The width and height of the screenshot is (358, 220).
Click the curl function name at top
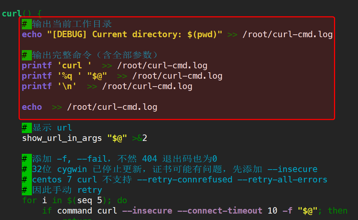[x=11, y=14]
